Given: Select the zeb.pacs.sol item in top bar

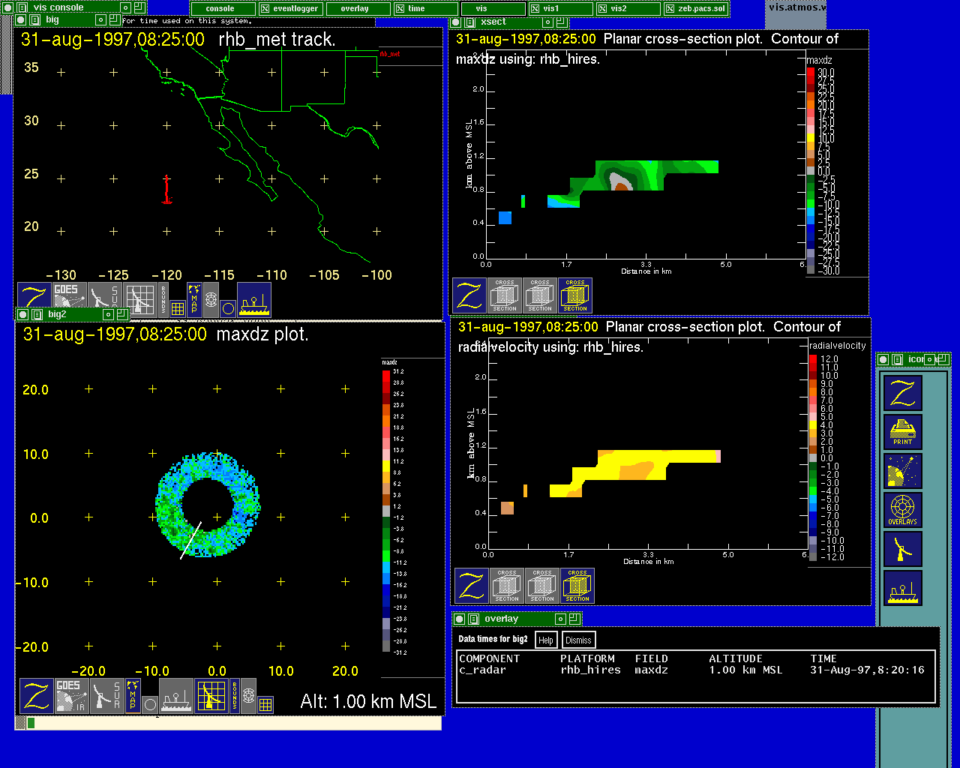Looking at the screenshot, I should coord(696,9).
